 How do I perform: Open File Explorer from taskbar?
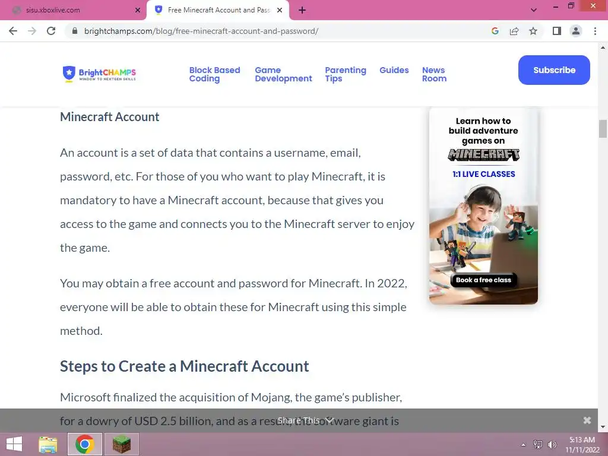tap(48, 444)
